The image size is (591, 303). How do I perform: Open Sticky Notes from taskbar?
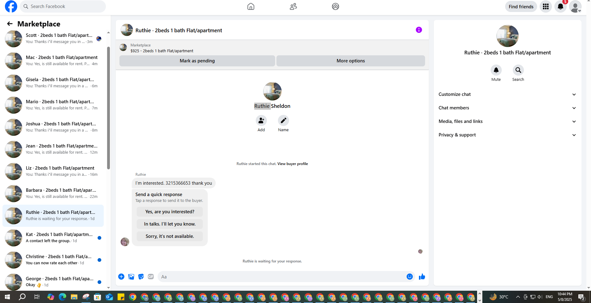coord(121,297)
